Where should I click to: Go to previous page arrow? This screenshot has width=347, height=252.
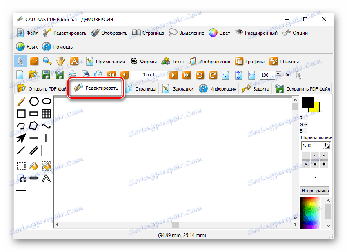pyautogui.click(x=125, y=75)
